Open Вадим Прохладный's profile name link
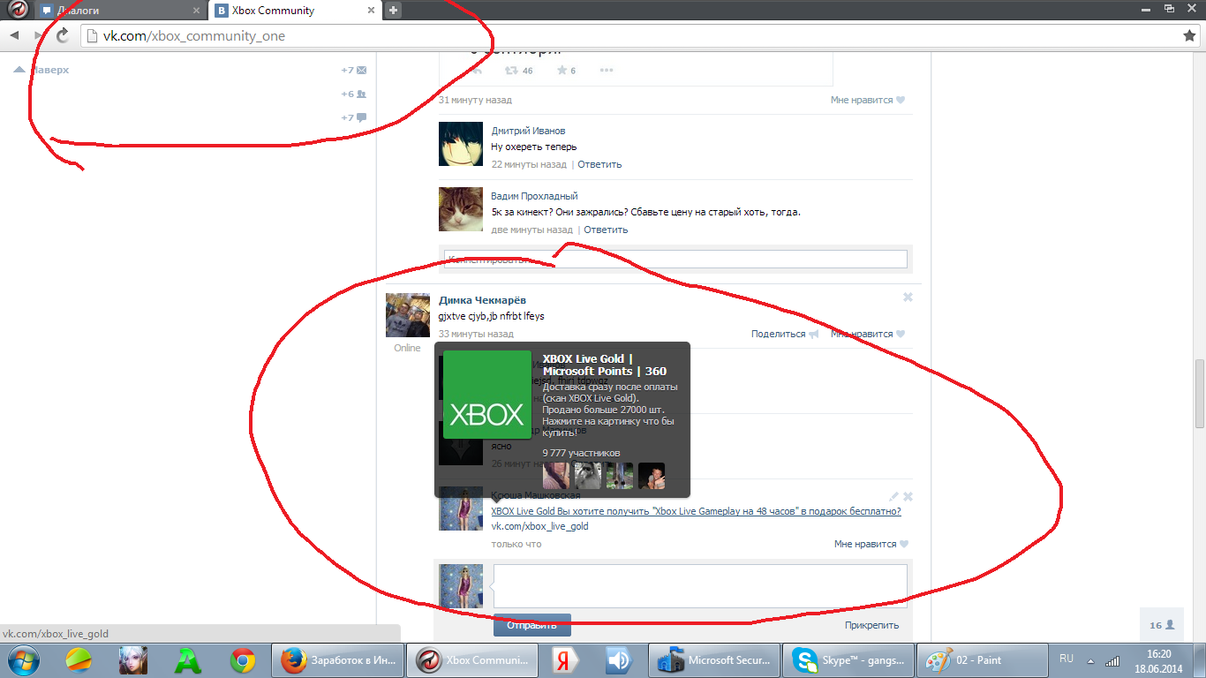Screen dimensions: 1206x678 point(534,196)
